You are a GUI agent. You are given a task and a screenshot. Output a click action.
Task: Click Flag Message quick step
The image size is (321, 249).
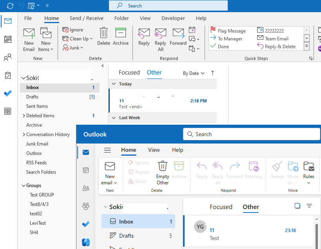(x=228, y=31)
